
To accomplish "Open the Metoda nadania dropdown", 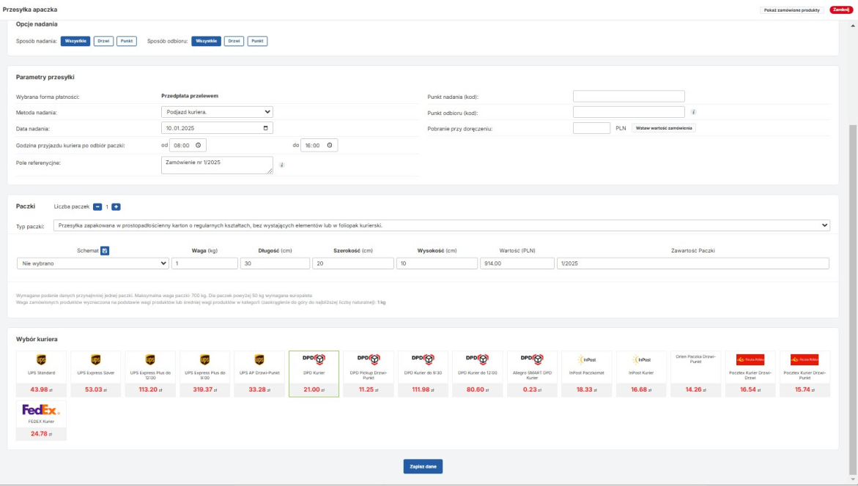I will coord(217,112).
